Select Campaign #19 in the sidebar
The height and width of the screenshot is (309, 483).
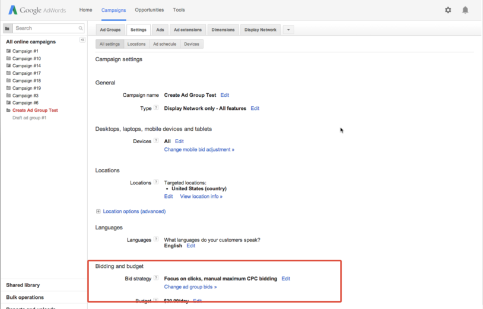coord(27,88)
